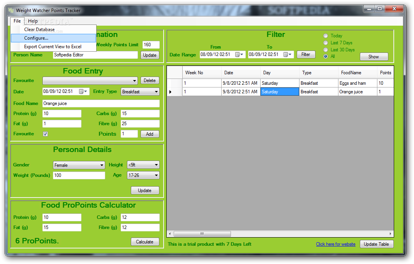Click the Food Name field
The width and height of the screenshot is (414, 264).
pyautogui.click(x=101, y=103)
